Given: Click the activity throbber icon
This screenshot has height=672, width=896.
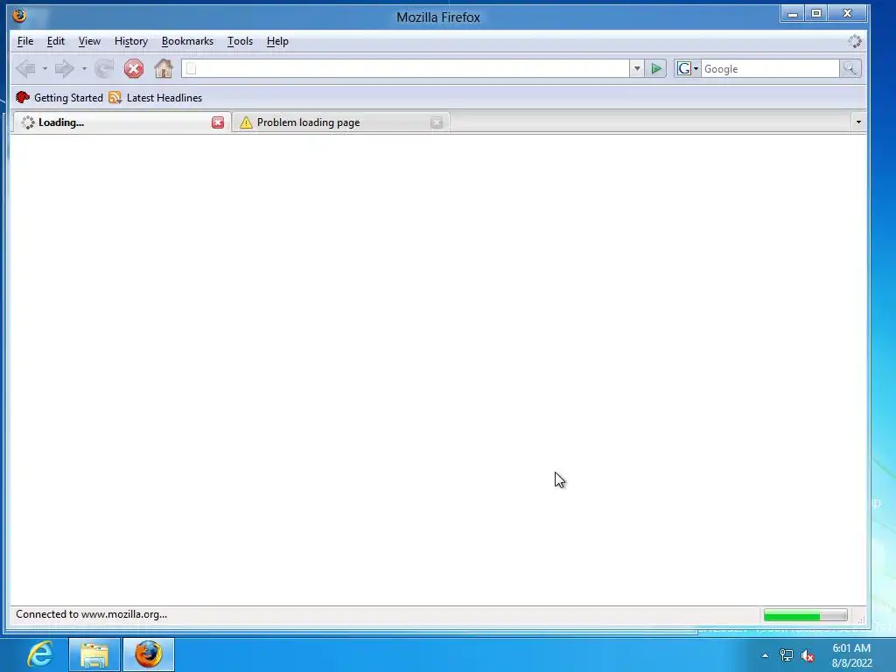Looking at the screenshot, I should 854,41.
